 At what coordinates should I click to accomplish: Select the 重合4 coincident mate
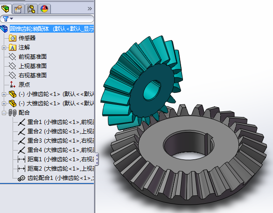coord(61,150)
